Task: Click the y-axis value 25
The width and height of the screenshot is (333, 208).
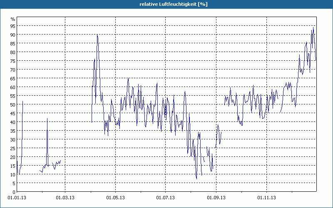Action: 13,149
